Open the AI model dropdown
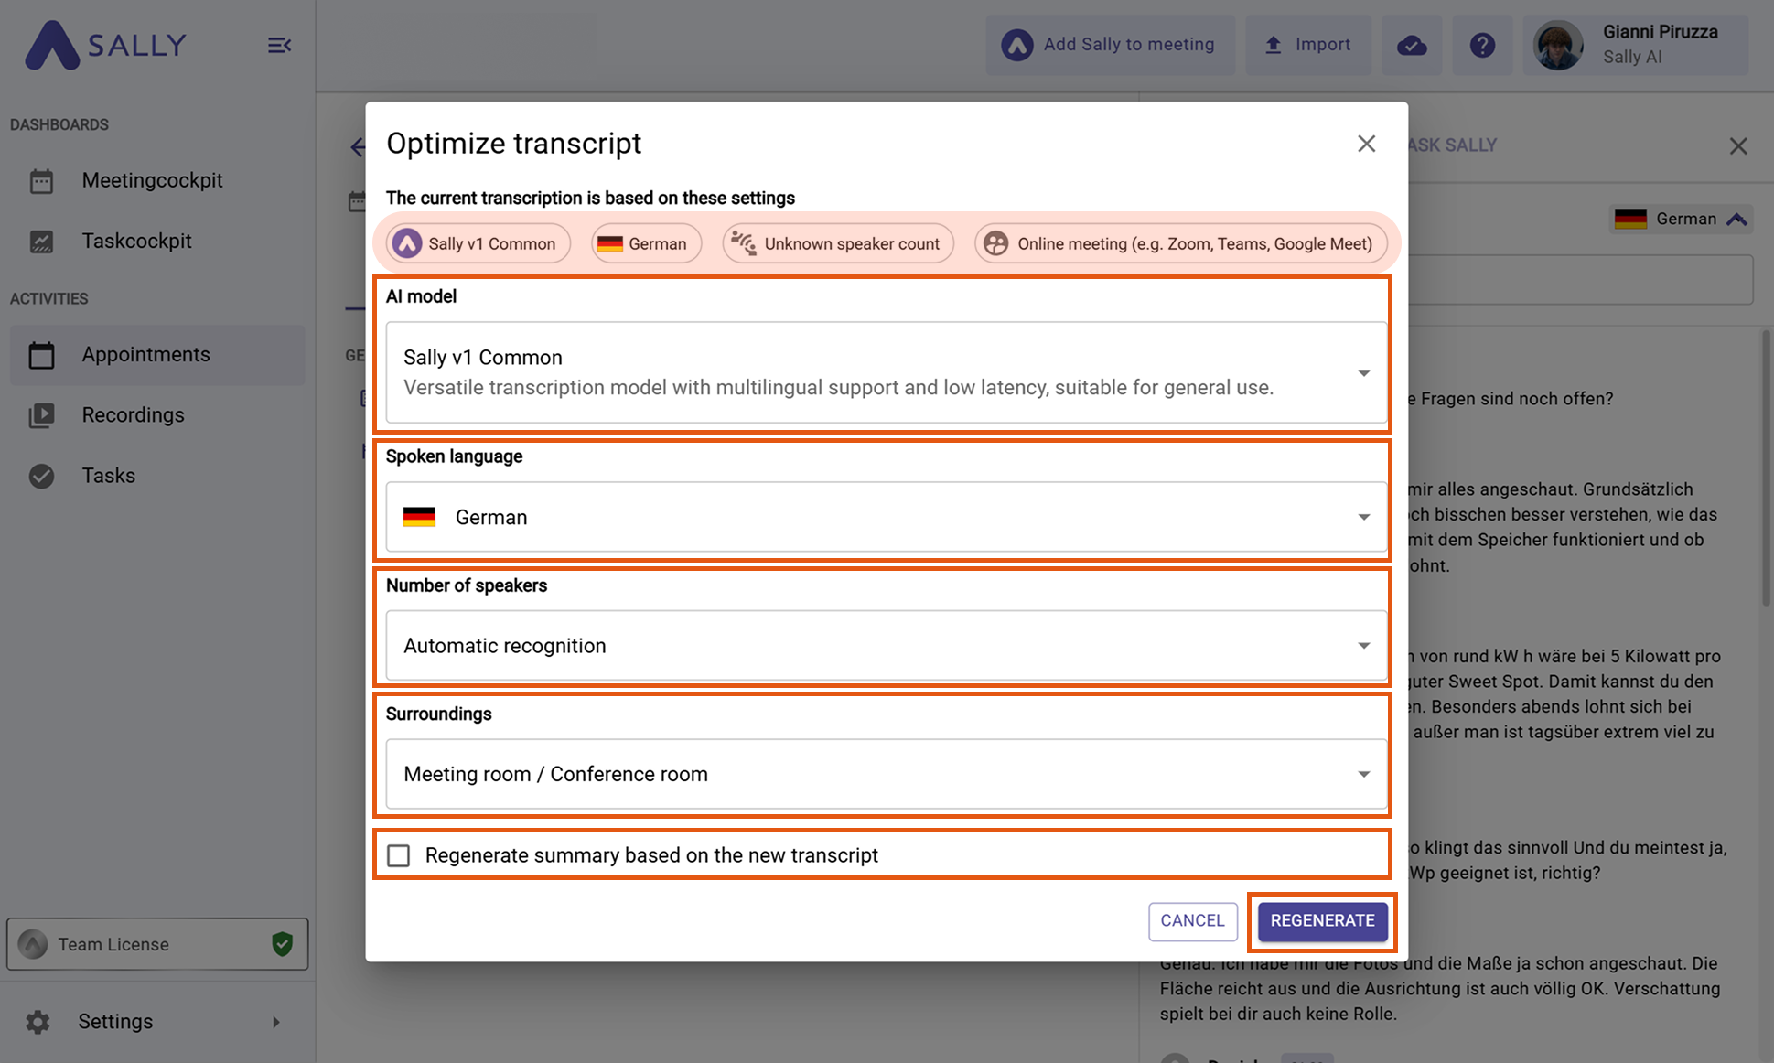Image resolution: width=1774 pixels, height=1063 pixels. point(886,372)
